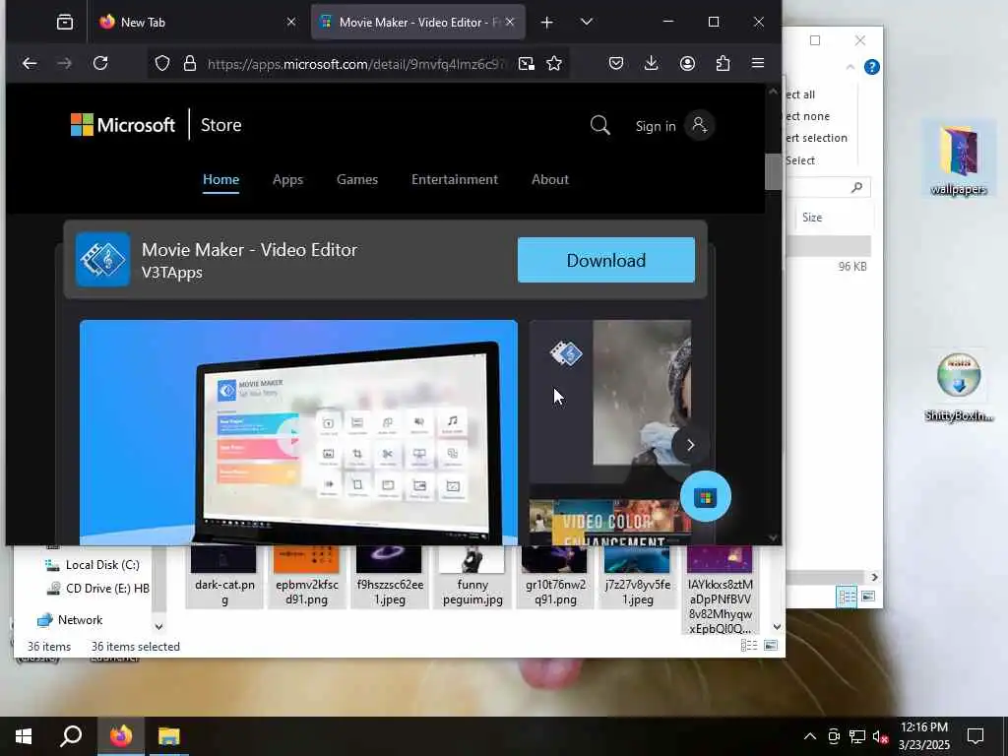Image resolution: width=1008 pixels, height=756 pixels.
Task: Click the muted volume tray icon
Action: click(x=880, y=736)
